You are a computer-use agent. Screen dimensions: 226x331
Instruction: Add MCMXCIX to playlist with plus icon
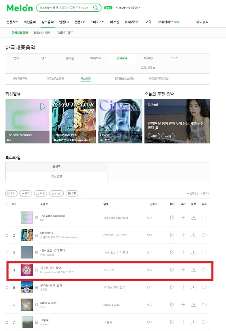[x=183, y=235]
